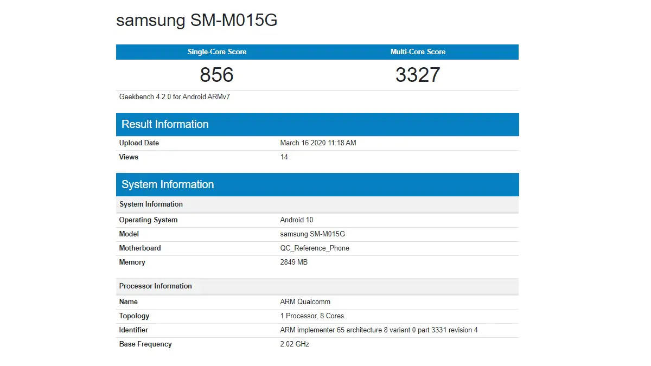Viewport: 651px width, 366px height.
Task: Click the blue System Information section header
Action: click(x=317, y=184)
